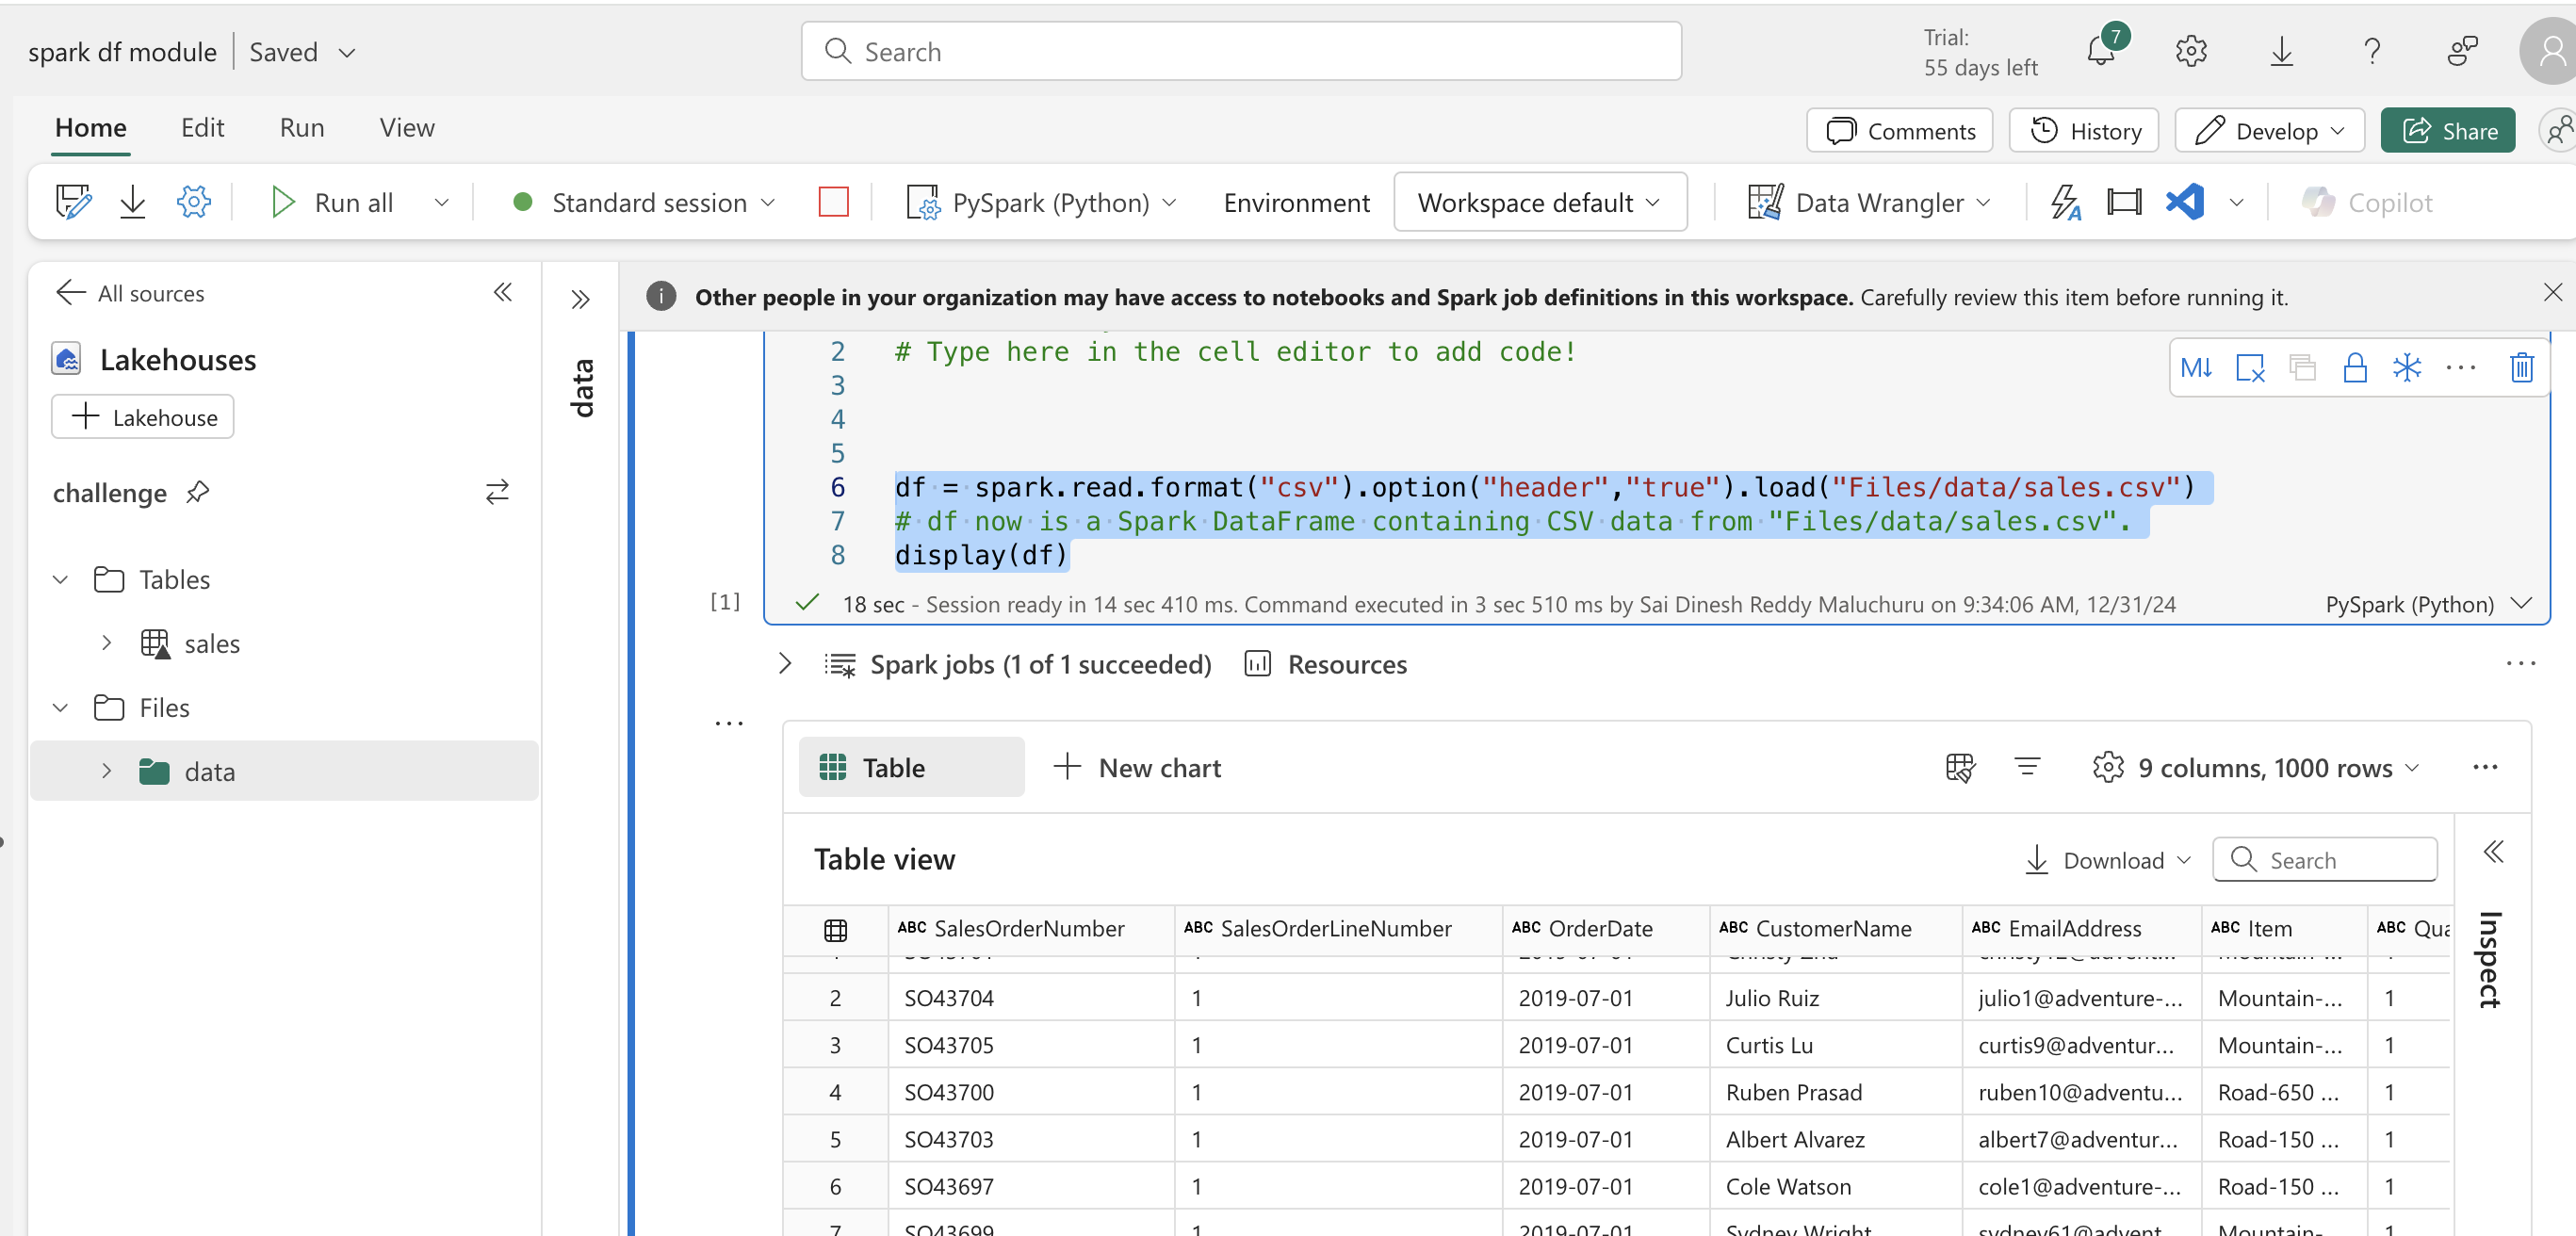
Task: Stop the session with red square
Action: pos(833,202)
